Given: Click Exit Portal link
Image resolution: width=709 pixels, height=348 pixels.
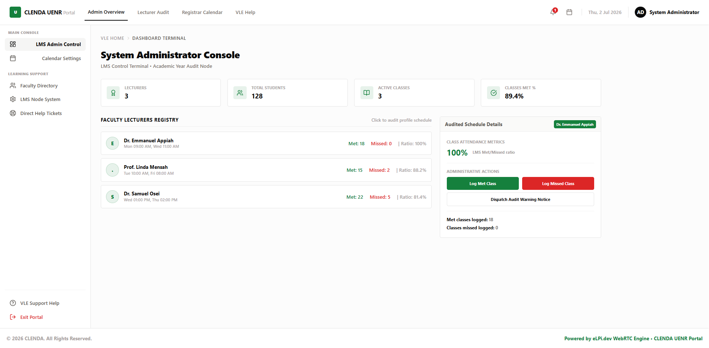Looking at the screenshot, I should pos(45,317).
